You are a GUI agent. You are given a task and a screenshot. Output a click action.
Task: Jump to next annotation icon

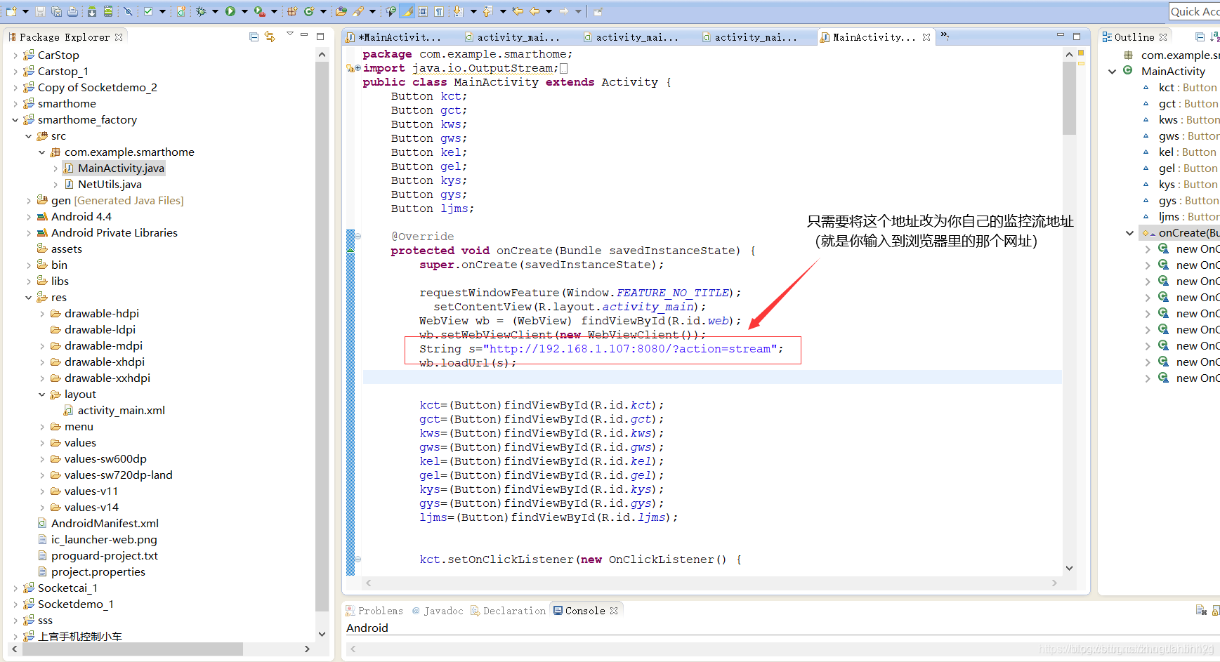point(457,11)
